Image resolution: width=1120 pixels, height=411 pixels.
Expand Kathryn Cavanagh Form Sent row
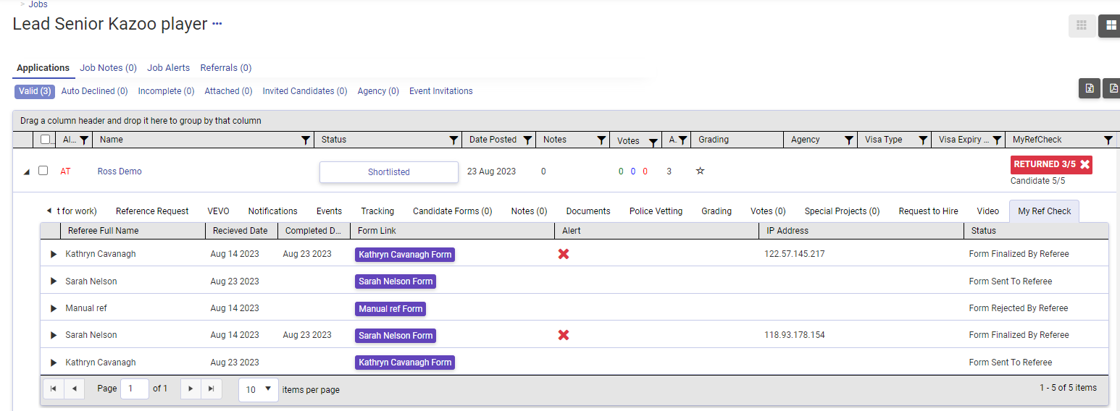pos(53,363)
